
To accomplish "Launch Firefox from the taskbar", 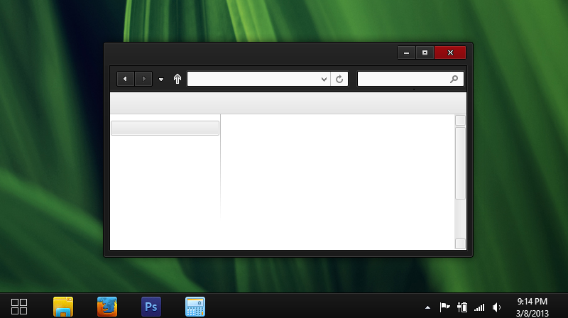I will [107, 307].
